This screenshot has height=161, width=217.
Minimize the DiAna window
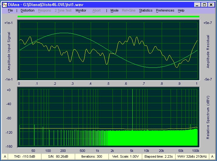(x=197, y=5)
